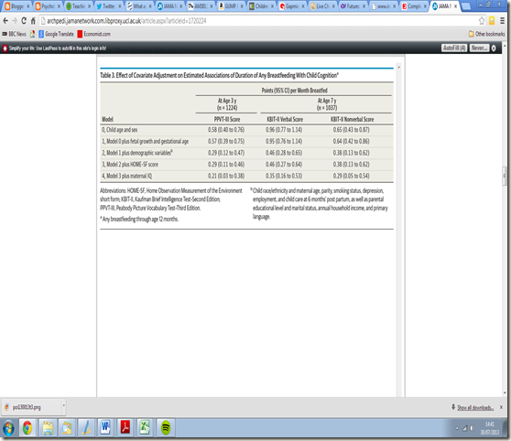Open a new tab button
This screenshot has height=441, width=511.
tap(466, 6)
